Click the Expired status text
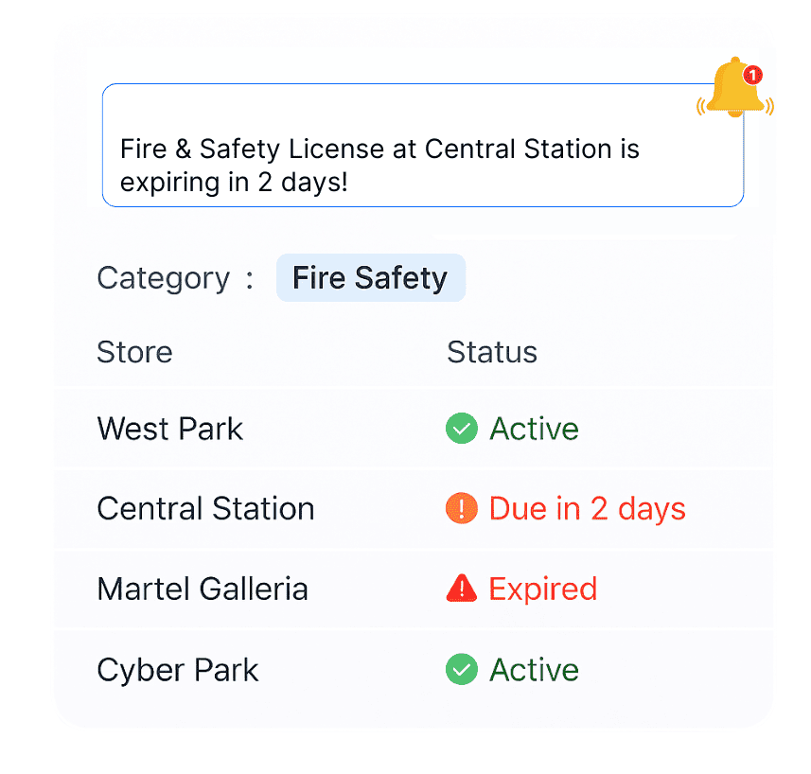This screenshot has width=811, height=774. point(543,589)
